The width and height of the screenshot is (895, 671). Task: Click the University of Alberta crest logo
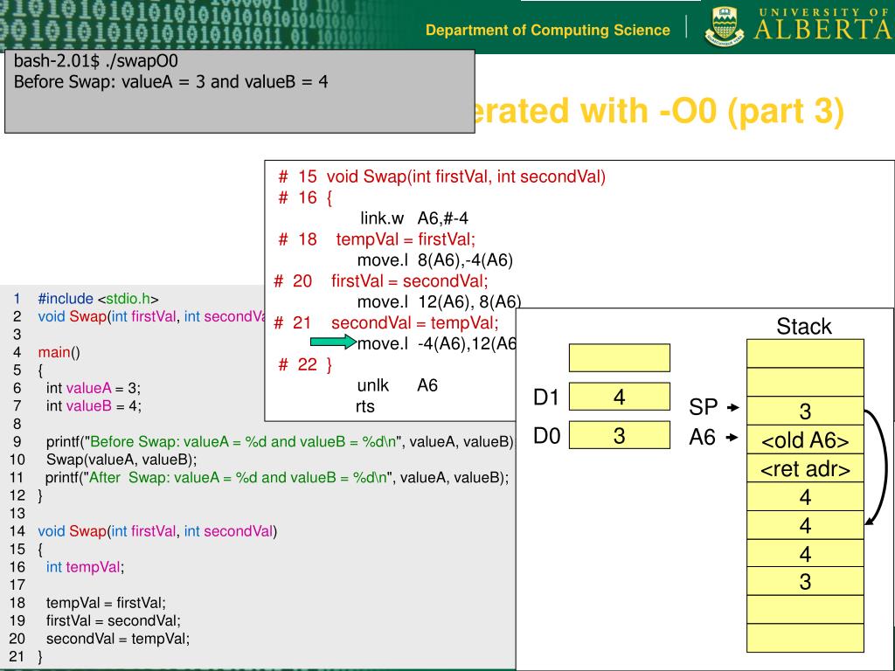[x=725, y=27]
